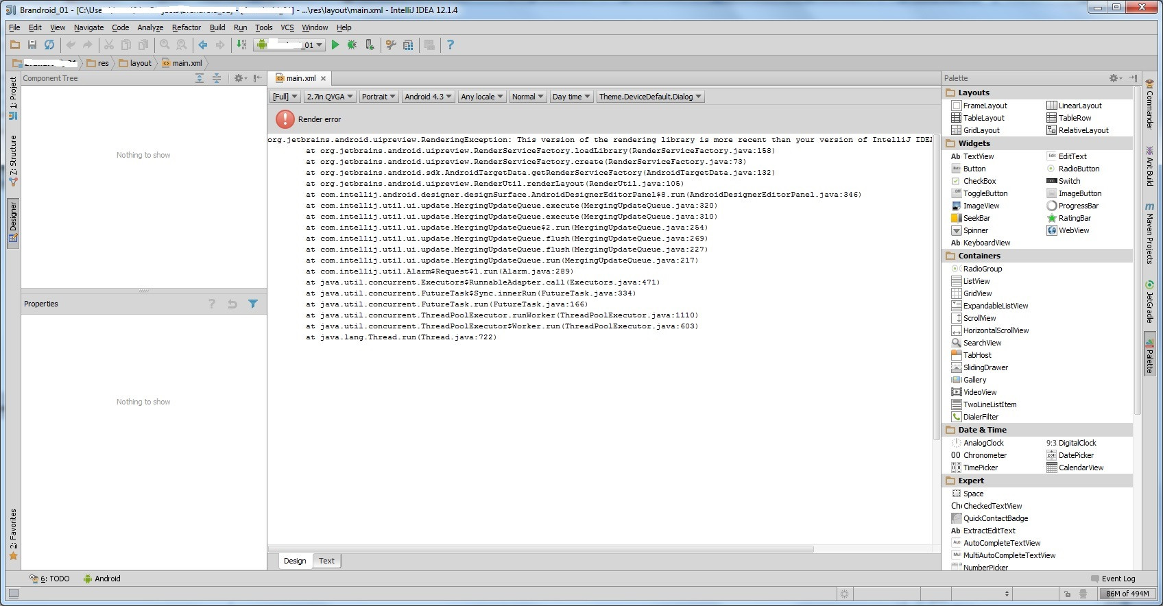Open the Palette panel gear settings
Screen dimensions: 1163x606
(x=1116, y=78)
